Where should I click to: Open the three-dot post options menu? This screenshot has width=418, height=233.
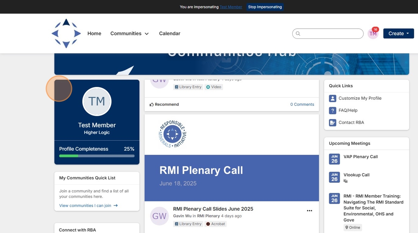(309, 211)
